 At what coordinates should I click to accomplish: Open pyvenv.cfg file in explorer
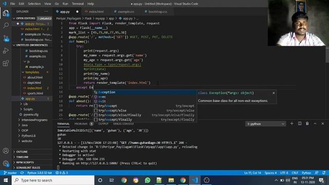pyautogui.click(x=31, y=115)
